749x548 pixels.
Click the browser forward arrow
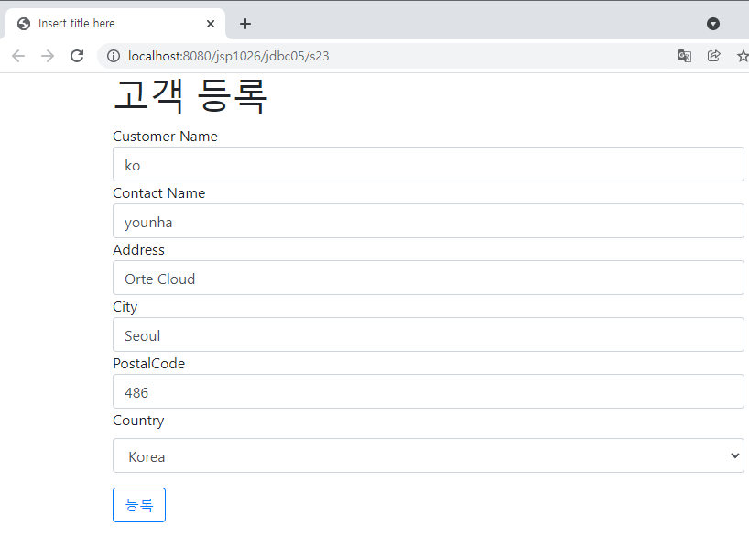48,56
